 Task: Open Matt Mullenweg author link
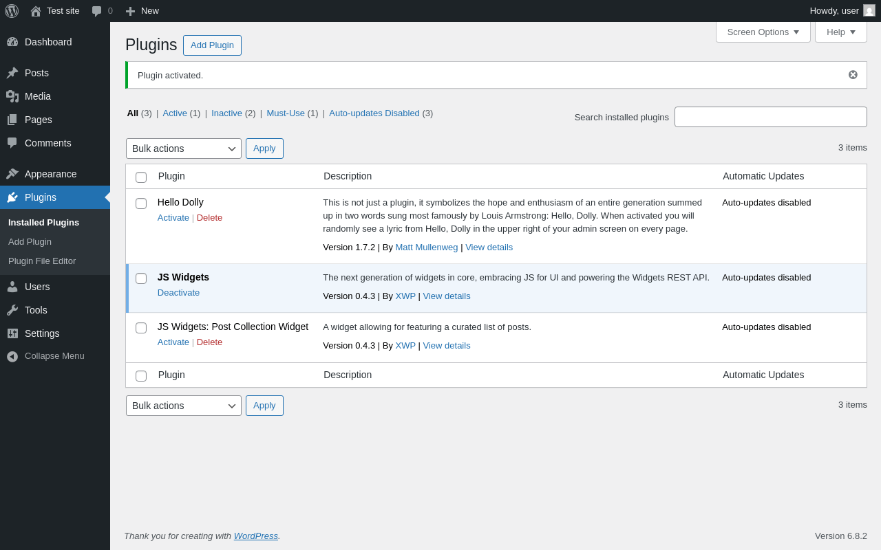(x=427, y=247)
